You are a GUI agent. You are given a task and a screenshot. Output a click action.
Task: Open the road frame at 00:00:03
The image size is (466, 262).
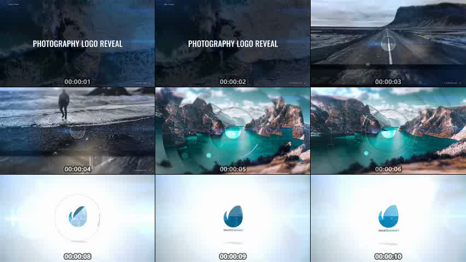coord(388,43)
